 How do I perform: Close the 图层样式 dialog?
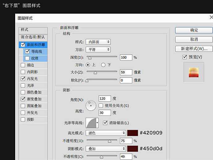[211, 17]
